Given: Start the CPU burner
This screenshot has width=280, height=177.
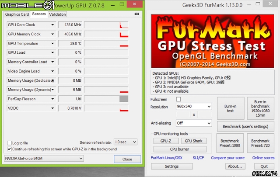Looking at the screenshot, I should [180, 149].
